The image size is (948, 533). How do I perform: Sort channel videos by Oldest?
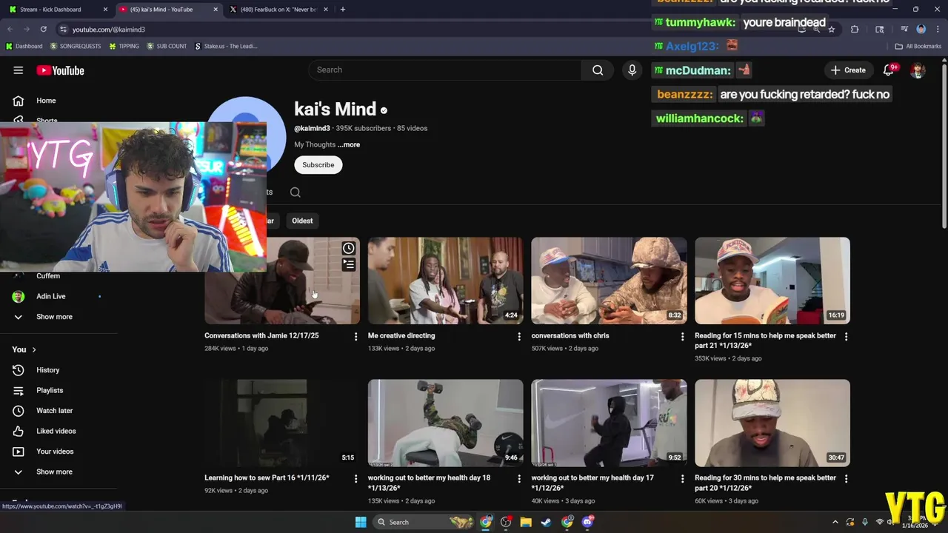[x=302, y=221]
